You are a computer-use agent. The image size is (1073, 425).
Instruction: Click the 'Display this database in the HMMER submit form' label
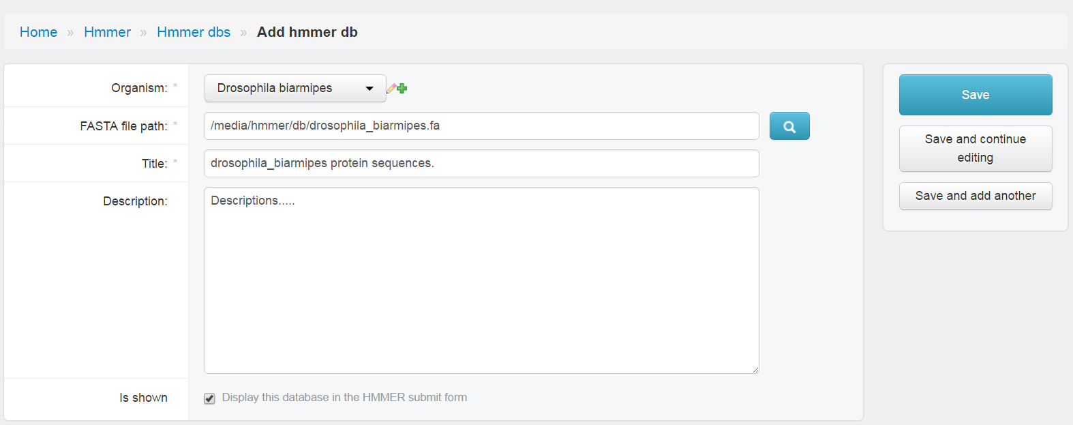(x=344, y=398)
